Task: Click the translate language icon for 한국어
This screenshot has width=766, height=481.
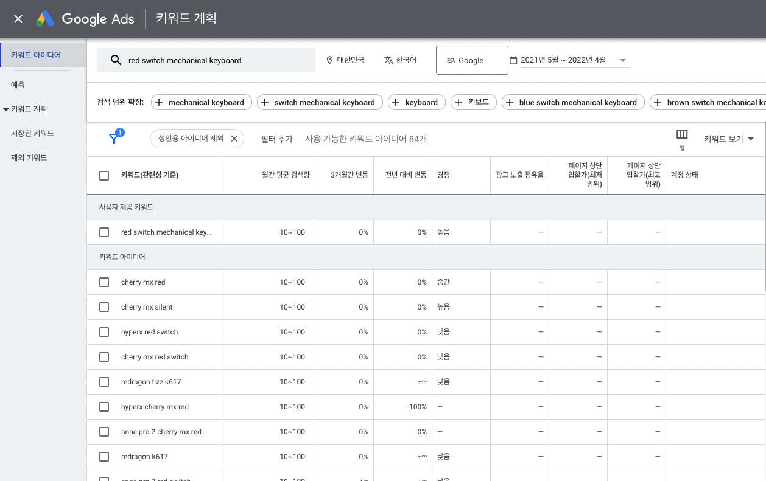Action: pos(389,60)
